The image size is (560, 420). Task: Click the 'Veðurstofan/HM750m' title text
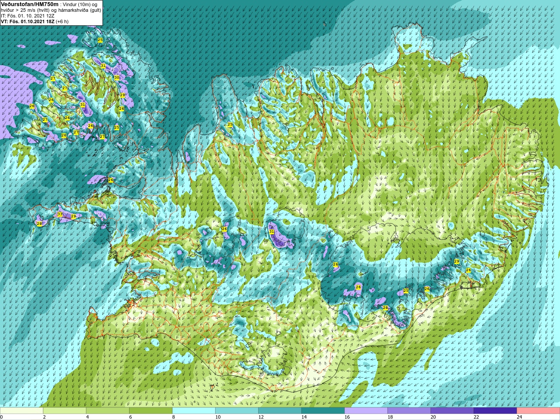click(x=30, y=4)
